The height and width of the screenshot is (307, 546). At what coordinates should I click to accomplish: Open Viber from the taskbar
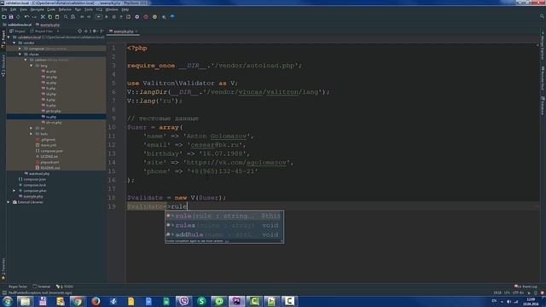(184, 301)
